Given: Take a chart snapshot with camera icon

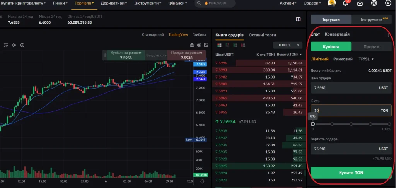Looking at the screenshot, I should [192, 45].
